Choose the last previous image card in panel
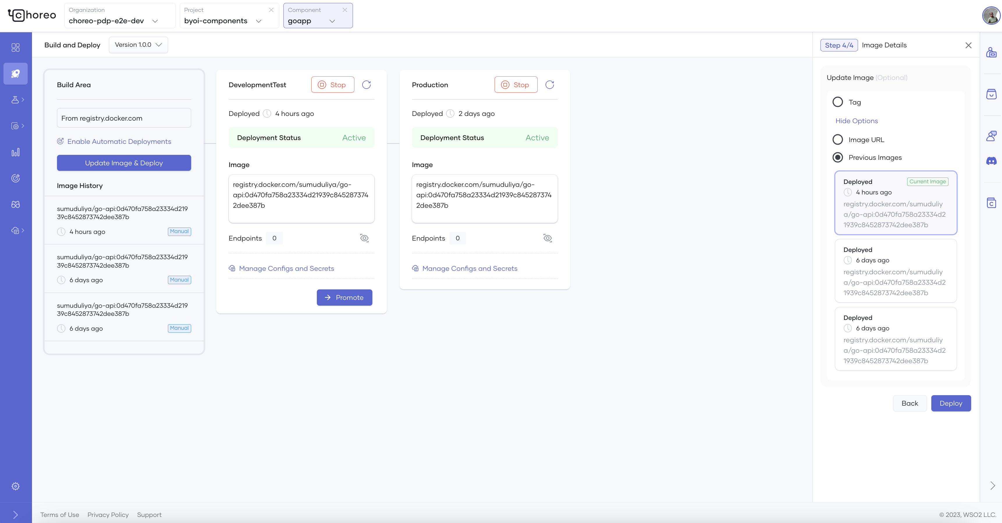 pos(896,339)
